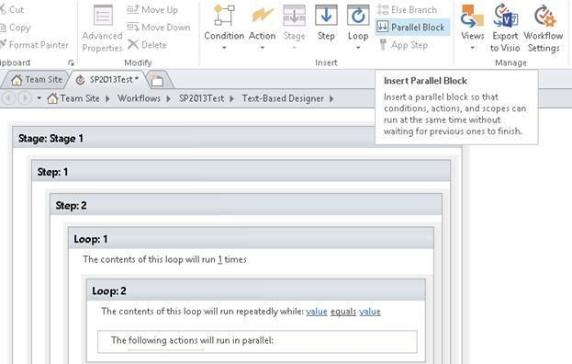
Task: Open Advanced Properties
Action: (x=102, y=28)
